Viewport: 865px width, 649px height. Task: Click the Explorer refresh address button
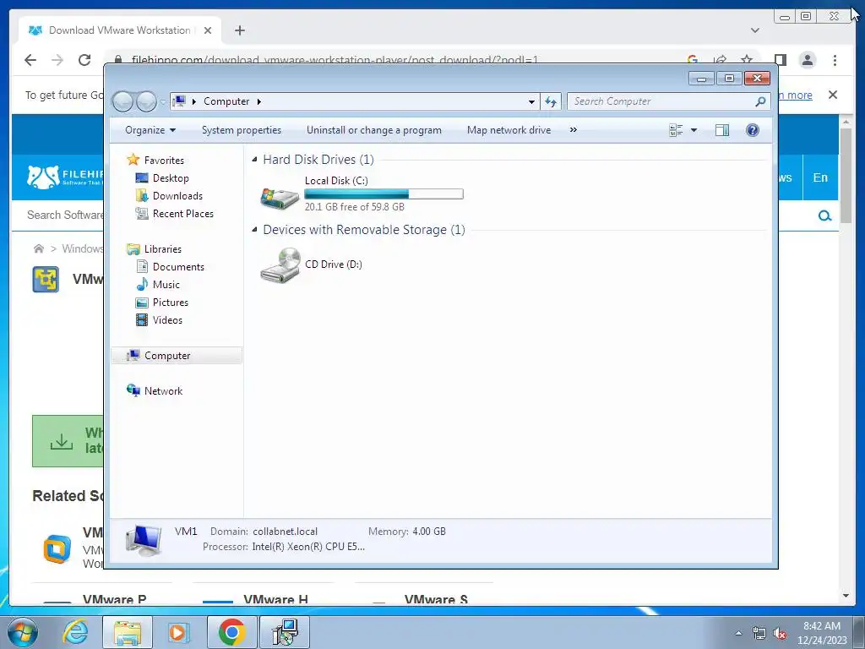pyautogui.click(x=551, y=101)
